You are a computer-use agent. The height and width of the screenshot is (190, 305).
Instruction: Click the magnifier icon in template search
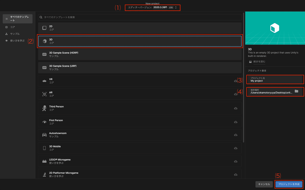(41, 17)
